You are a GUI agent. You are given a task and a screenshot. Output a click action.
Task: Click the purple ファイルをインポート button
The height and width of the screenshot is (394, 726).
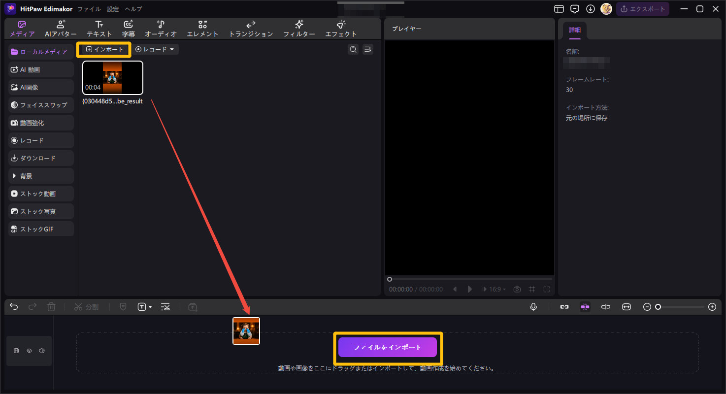coord(387,347)
